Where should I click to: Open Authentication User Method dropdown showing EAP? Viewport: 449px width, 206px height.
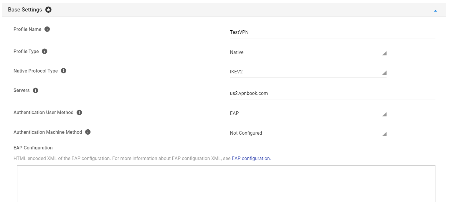[308, 113]
